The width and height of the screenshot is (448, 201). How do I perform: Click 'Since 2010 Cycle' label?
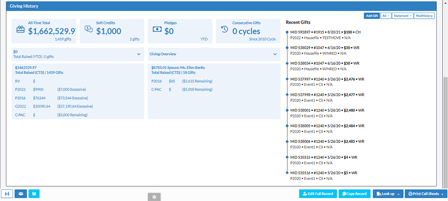tap(262, 39)
